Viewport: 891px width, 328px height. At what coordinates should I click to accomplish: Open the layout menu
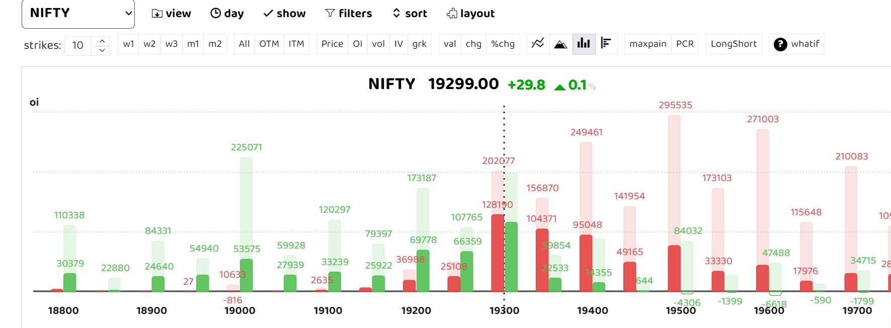[470, 14]
